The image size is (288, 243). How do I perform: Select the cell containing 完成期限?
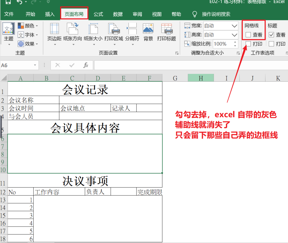pyautogui.click(x=150, y=192)
